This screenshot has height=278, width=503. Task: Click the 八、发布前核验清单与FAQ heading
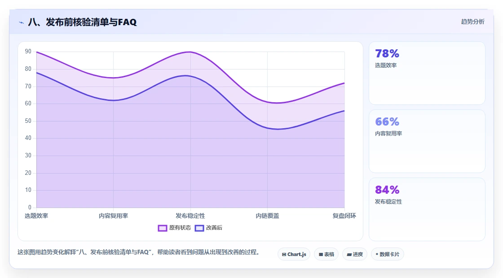[x=83, y=22]
